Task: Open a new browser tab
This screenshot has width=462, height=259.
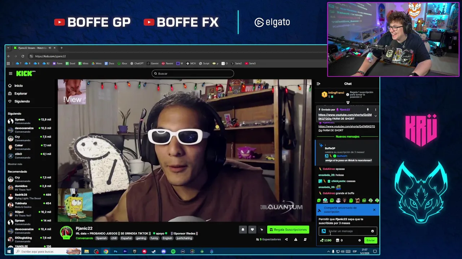Action: (x=61, y=48)
